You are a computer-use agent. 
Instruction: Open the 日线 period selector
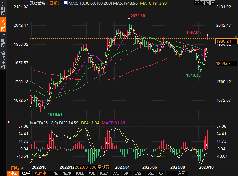[x=16, y=168]
